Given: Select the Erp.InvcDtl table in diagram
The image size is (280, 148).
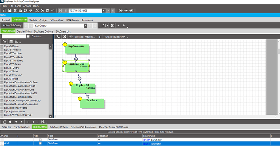Looking at the screenshot, I should point(83,88).
